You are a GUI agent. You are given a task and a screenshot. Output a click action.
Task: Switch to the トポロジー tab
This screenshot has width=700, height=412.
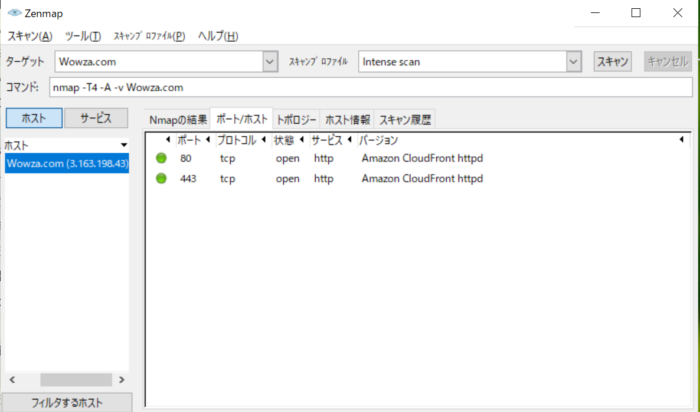tap(296, 120)
